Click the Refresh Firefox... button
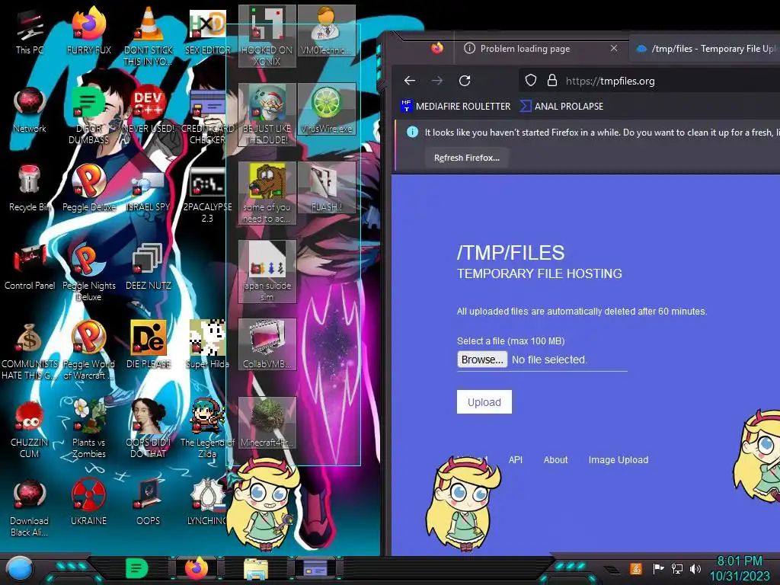The image size is (780, 585). click(x=467, y=158)
